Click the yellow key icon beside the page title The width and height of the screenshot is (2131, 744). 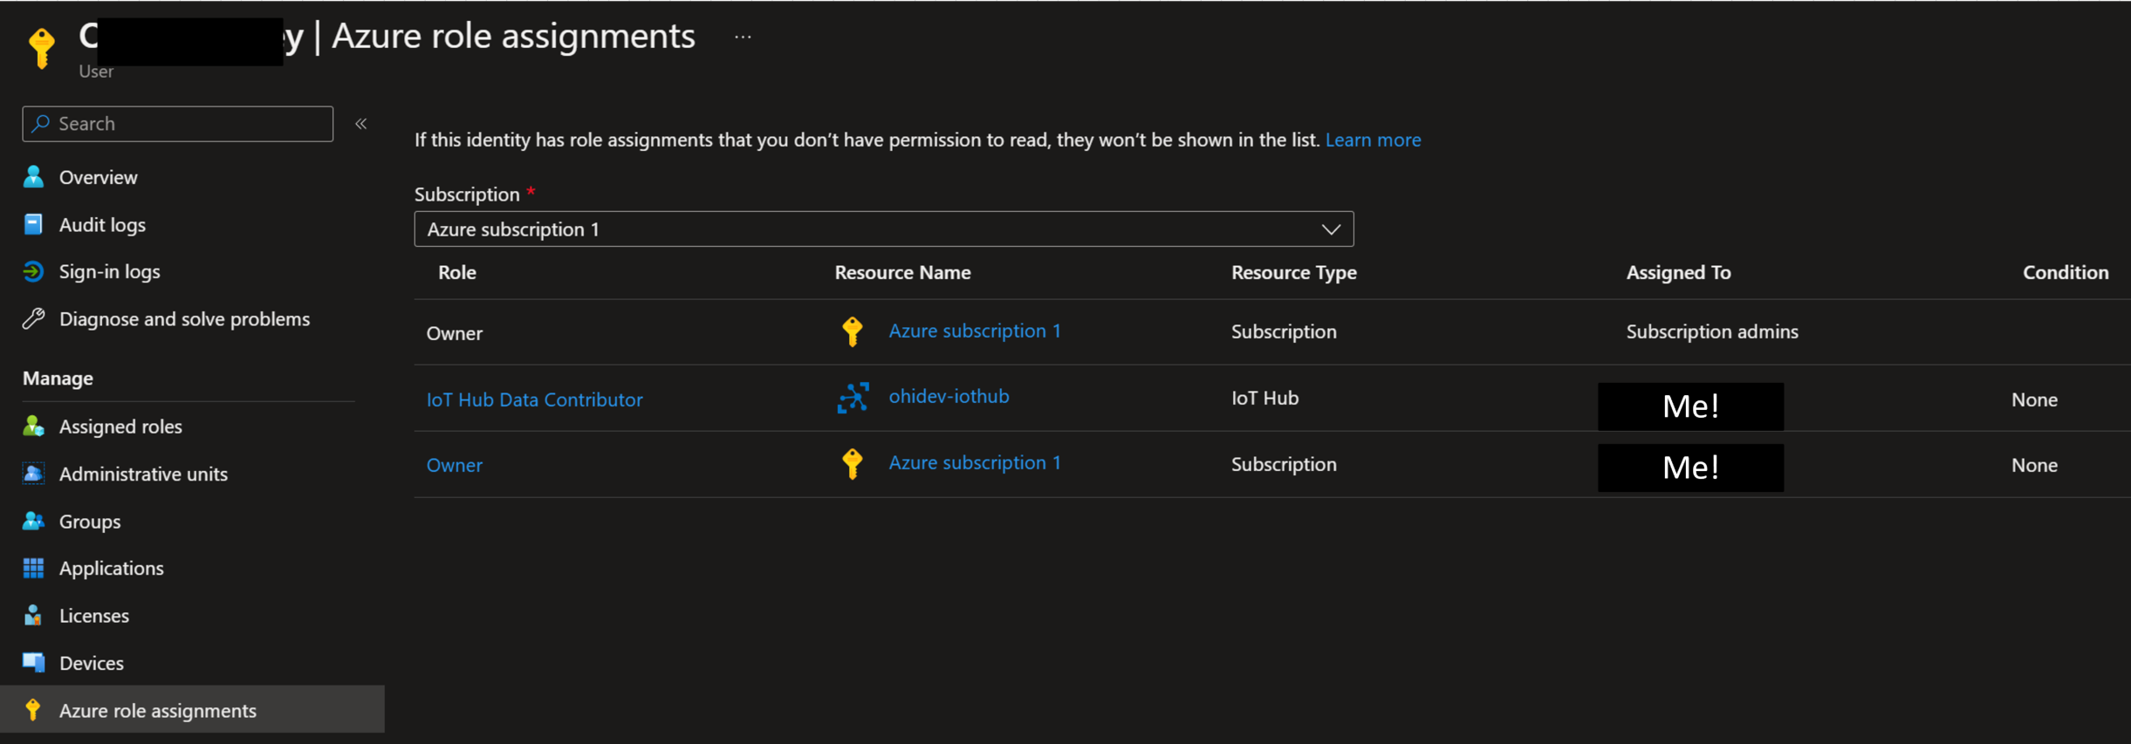pyautogui.click(x=41, y=47)
